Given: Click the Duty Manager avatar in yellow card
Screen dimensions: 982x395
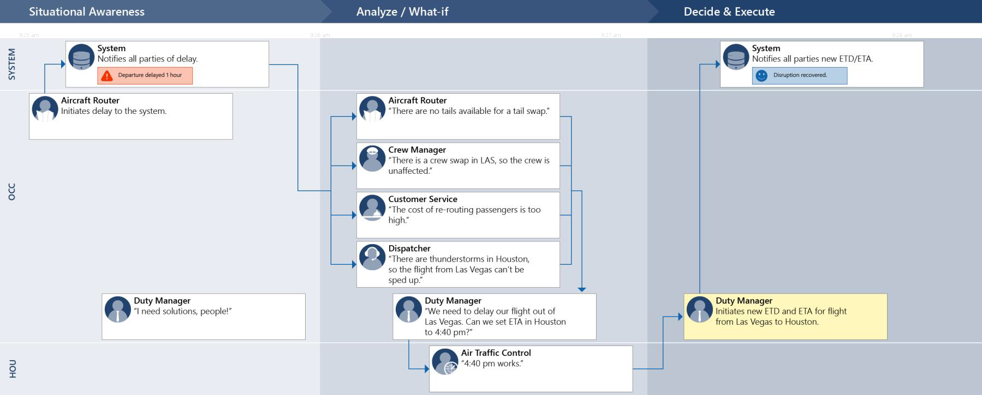Looking at the screenshot, I should 700,309.
